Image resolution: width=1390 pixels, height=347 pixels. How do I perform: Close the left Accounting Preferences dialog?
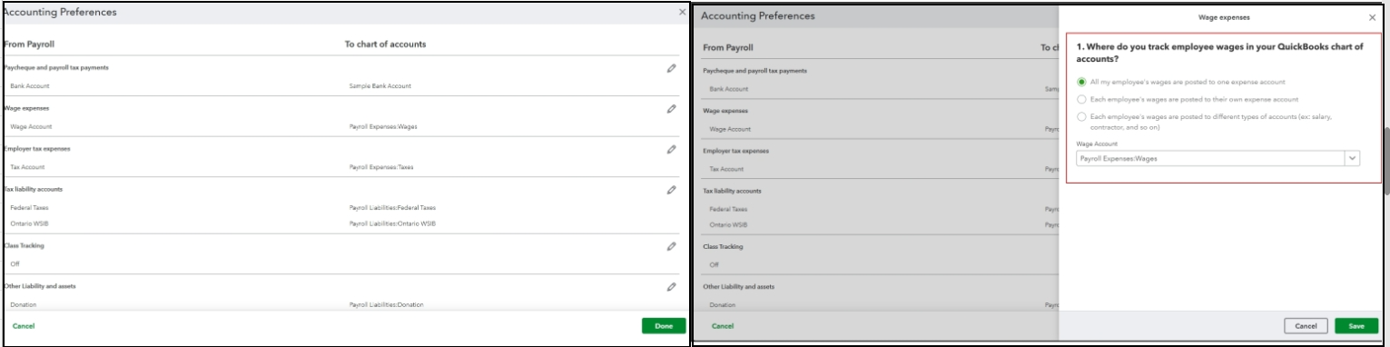[x=683, y=14]
